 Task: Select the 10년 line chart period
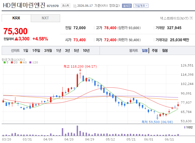click(x=86, y=50)
